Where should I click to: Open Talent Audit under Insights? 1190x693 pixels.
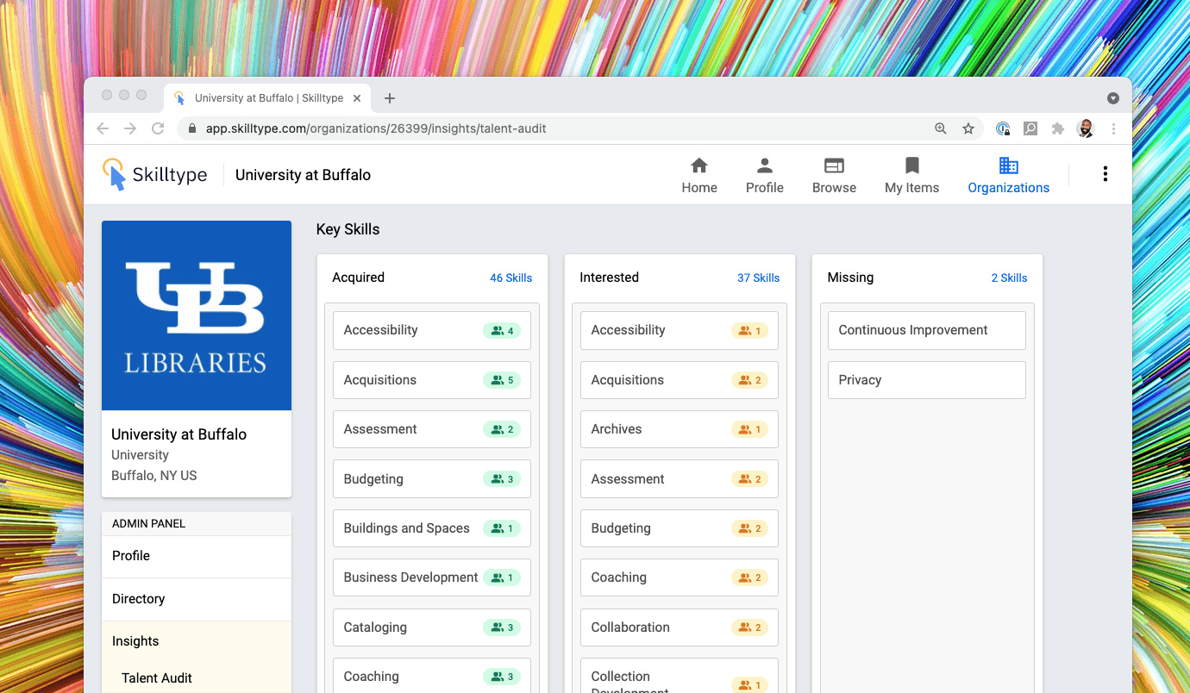click(x=157, y=678)
